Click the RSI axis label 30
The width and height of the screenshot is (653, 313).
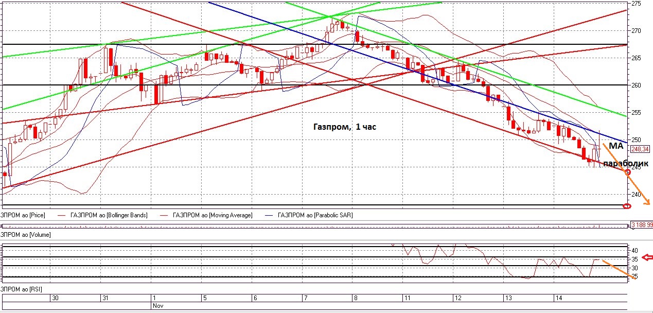click(x=635, y=268)
